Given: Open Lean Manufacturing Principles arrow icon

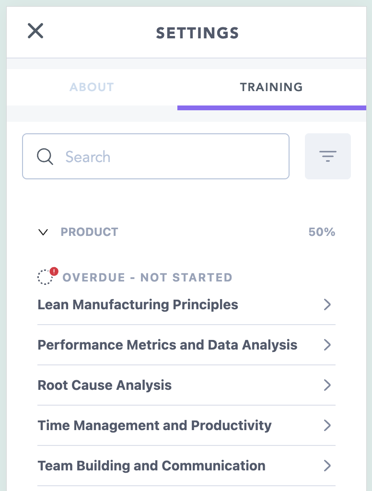Looking at the screenshot, I should [327, 304].
